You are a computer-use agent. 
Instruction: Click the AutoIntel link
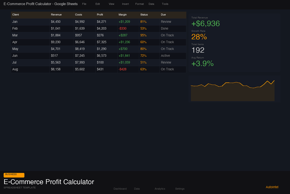[272, 187]
